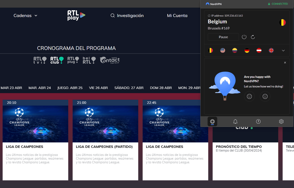Open the 20:10 Champions League thumbnail
Screen dimensions: 294x188
(35, 124)
